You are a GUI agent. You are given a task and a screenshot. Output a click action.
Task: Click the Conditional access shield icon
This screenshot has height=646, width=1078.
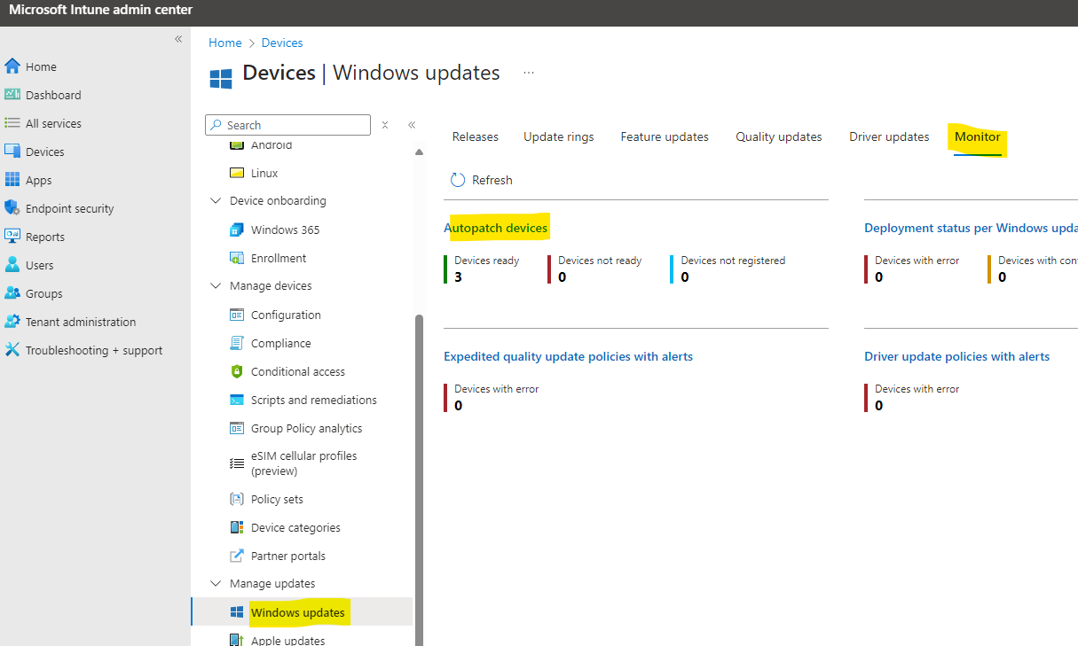[x=237, y=371]
